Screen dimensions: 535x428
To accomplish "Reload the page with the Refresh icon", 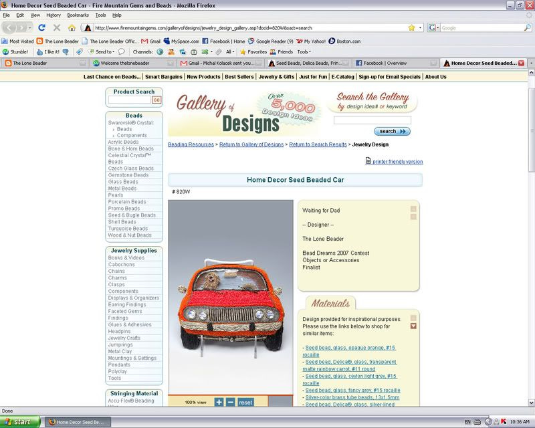I will pos(42,27).
